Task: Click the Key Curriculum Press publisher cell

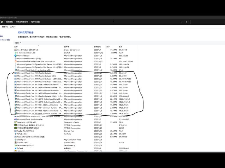Action: [x=73, y=140]
